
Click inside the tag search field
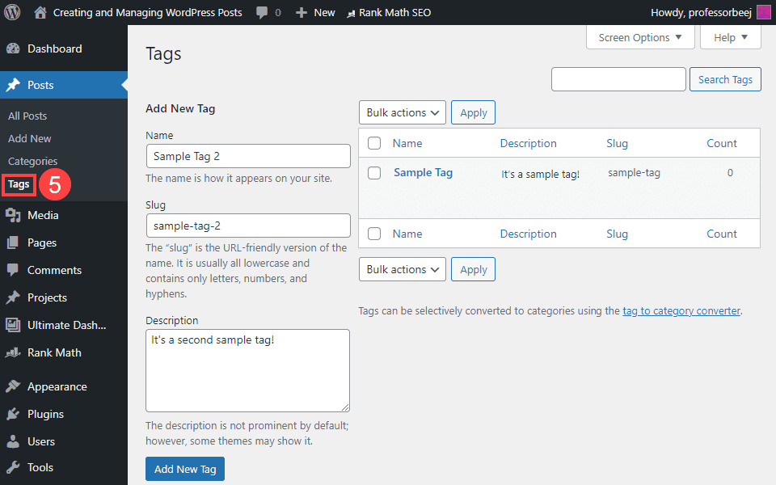point(618,79)
